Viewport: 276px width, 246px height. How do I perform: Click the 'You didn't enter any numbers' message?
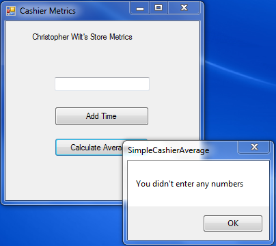pos(189,184)
